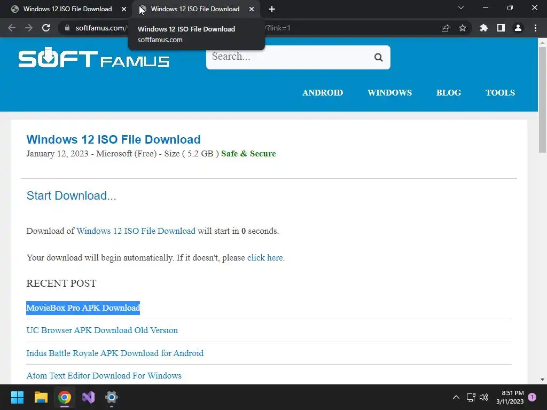Share this page icon
The width and height of the screenshot is (547, 410).
[446, 28]
